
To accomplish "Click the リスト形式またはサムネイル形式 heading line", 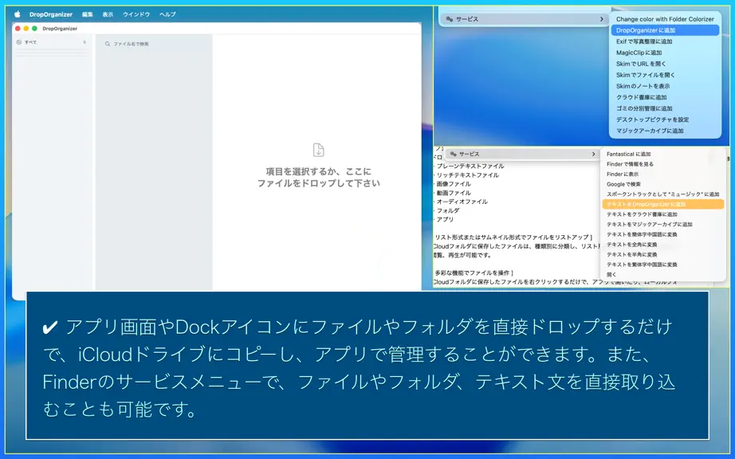I will pos(513,237).
